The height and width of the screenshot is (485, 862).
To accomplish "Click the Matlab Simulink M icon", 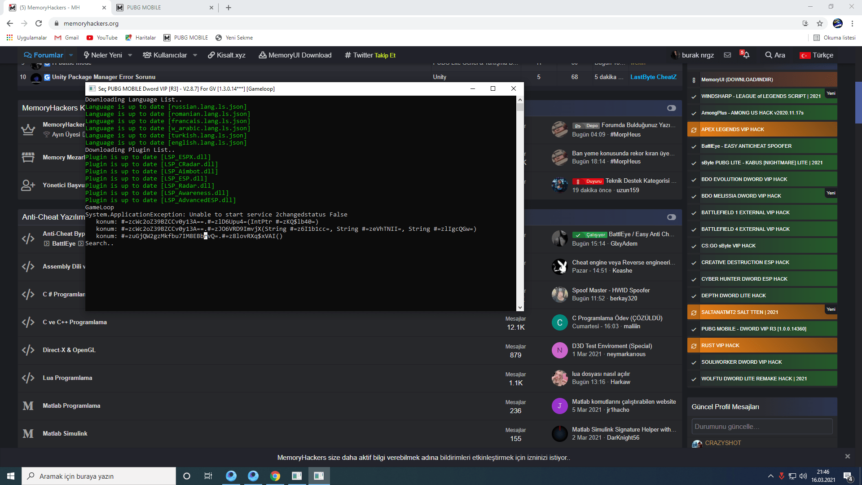I will pyautogui.click(x=28, y=433).
